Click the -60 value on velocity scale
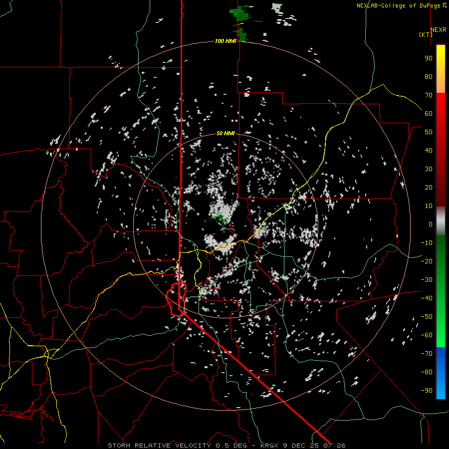The image size is (449, 449). pos(427,335)
